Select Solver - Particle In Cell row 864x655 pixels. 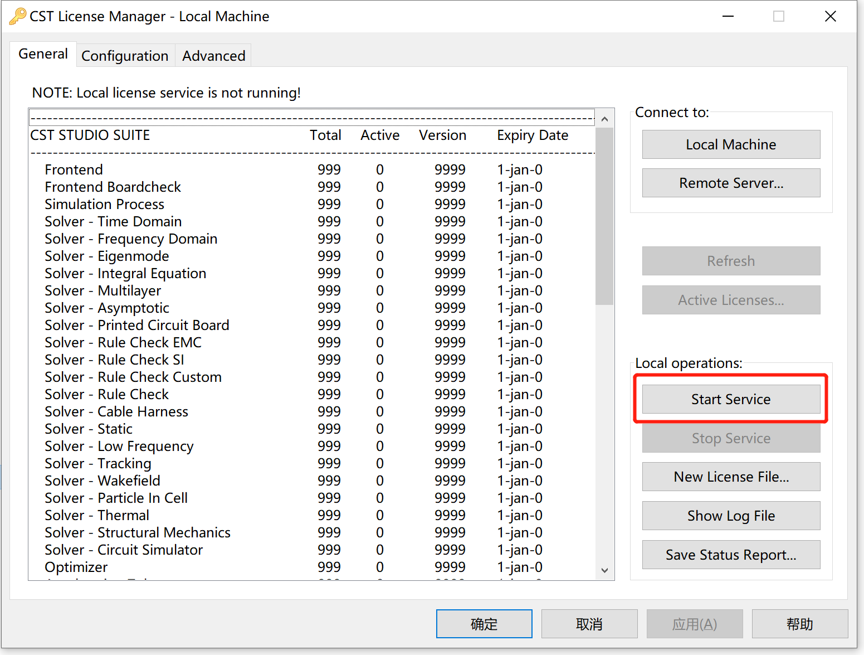pos(312,498)
